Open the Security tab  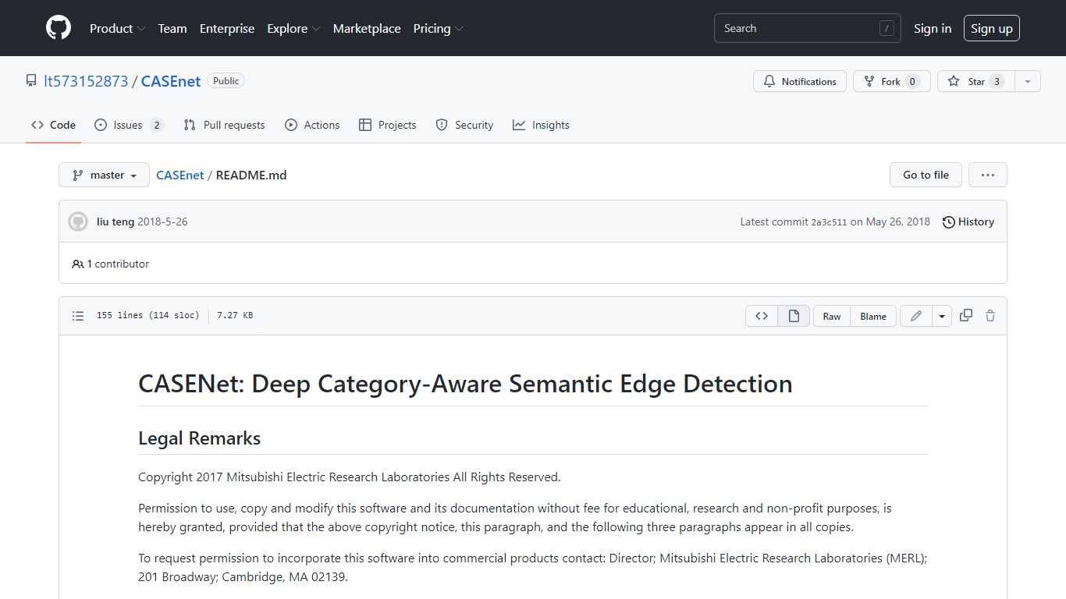point(464,125)
